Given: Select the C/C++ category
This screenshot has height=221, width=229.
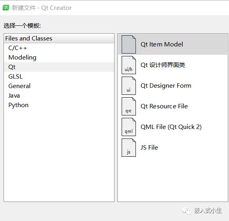Looking at the screenshot, I should [x=59, y=48].
